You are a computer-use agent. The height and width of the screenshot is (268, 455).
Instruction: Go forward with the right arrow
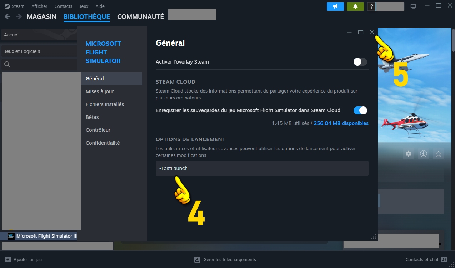click(19, 16)
